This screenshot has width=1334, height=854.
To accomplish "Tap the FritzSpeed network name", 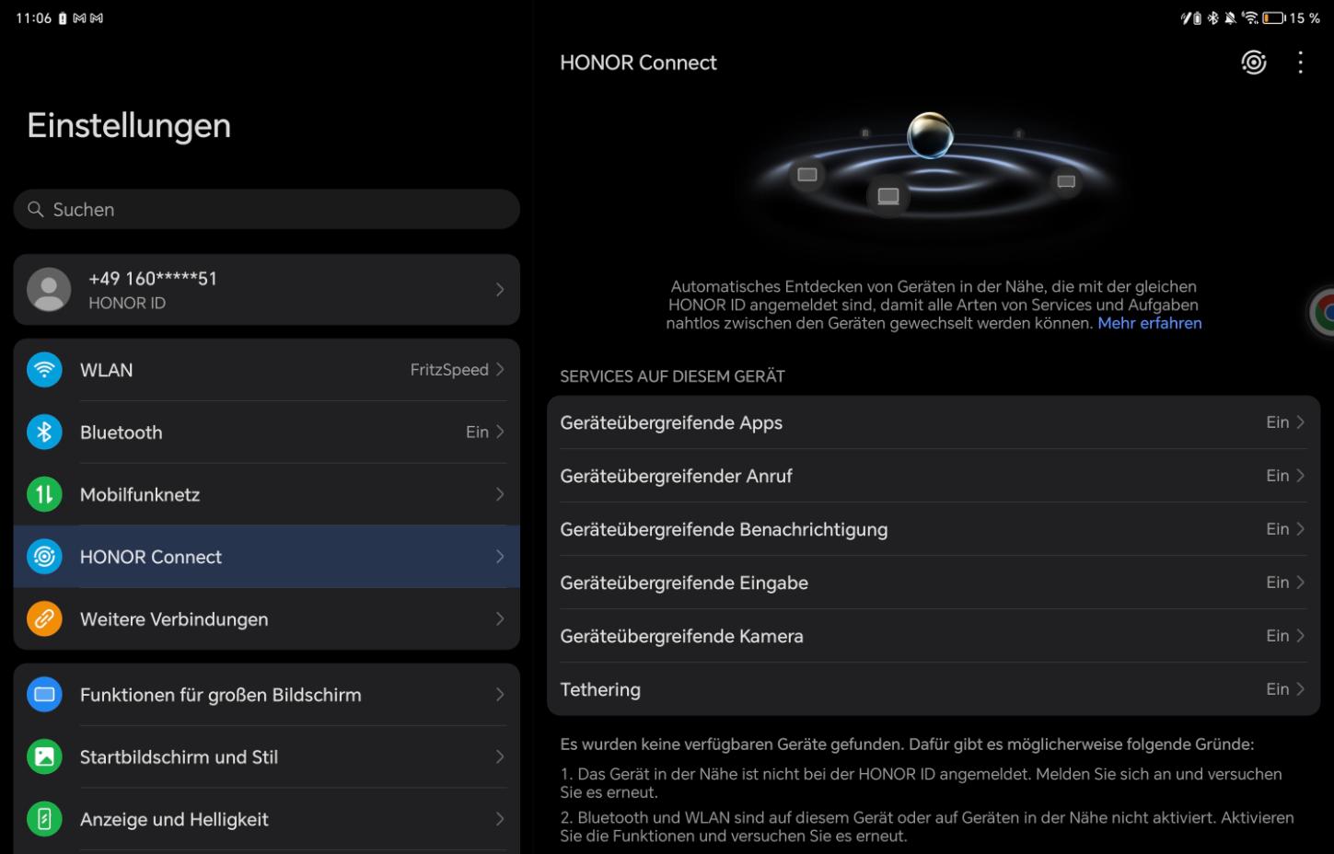I will coord(449,370).
